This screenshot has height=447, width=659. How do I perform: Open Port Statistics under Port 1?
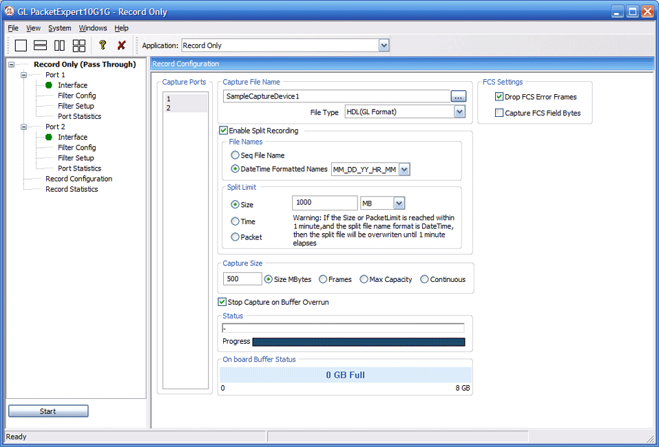coord(79,116)
